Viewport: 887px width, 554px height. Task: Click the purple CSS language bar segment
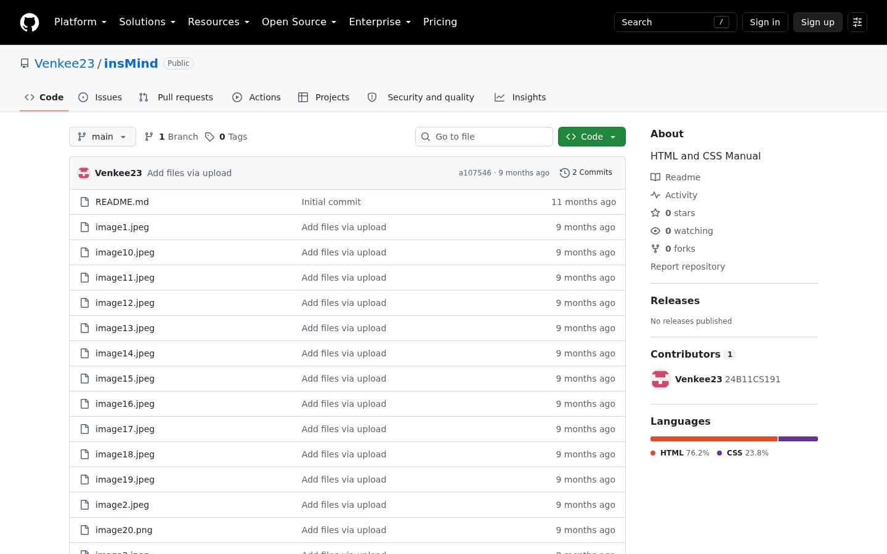[x=798, y=439]
